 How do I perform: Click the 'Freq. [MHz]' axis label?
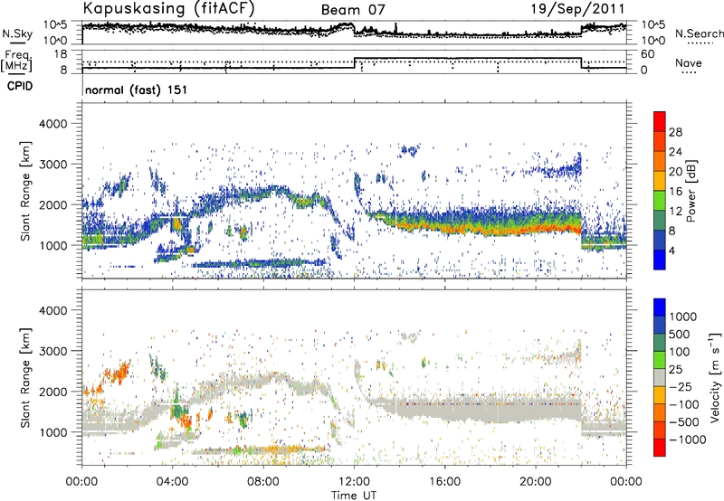pyautogui.click(x=16, y=61)
